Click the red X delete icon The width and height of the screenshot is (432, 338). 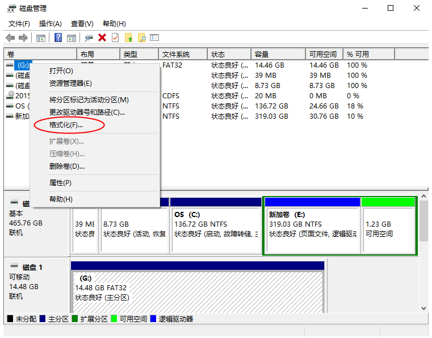click(102, 38)
